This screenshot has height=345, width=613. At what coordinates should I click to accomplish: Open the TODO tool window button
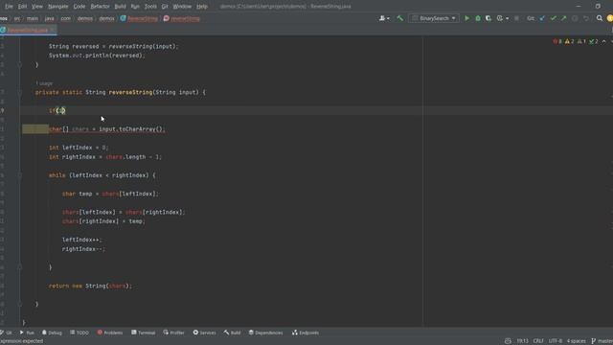coord(79,333)
